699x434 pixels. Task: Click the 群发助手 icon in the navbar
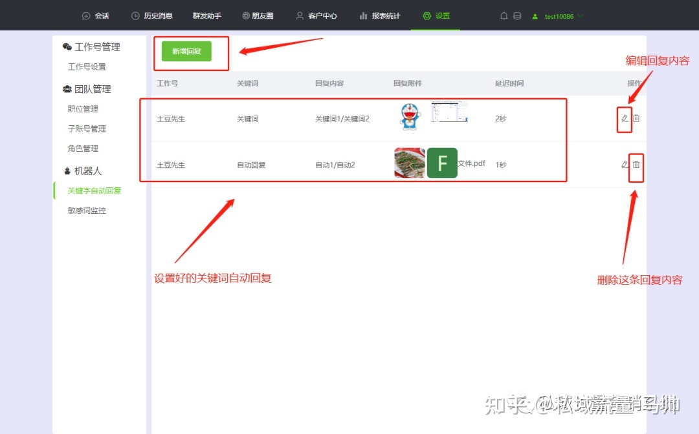point(206,15)
